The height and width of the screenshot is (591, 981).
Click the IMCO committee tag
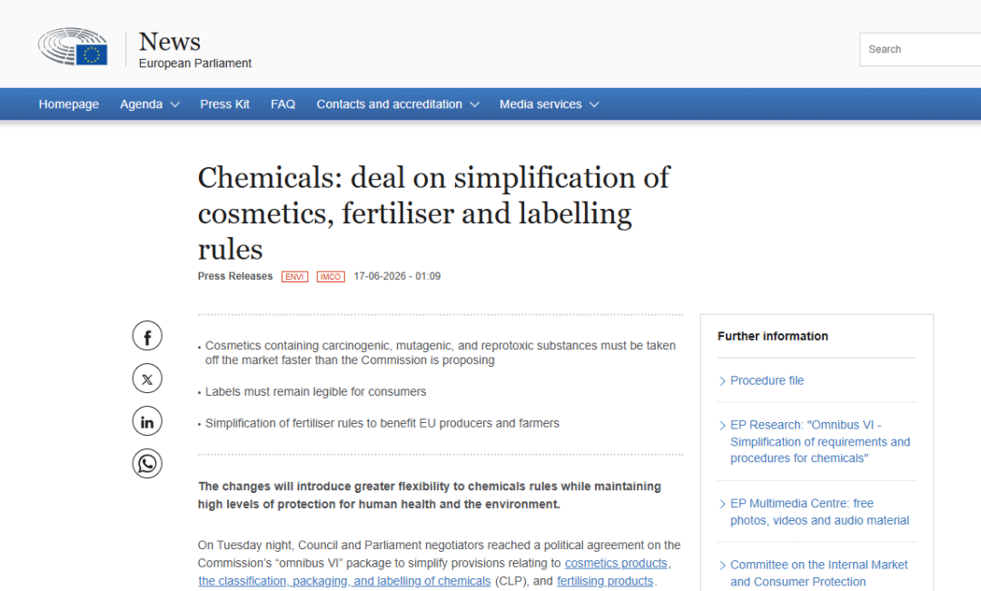(331, 276)
